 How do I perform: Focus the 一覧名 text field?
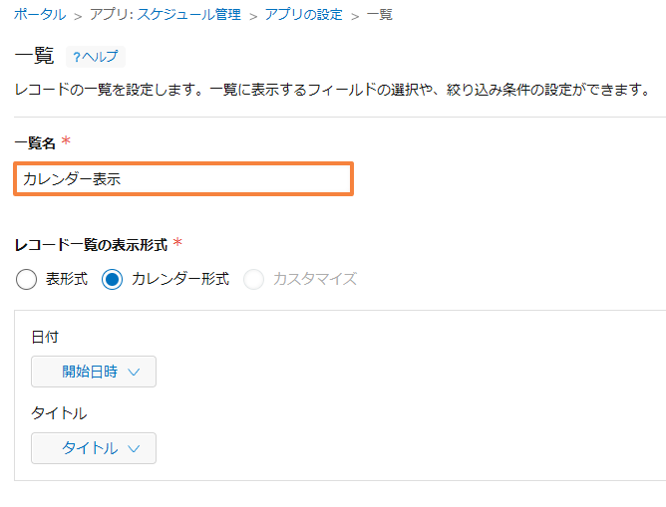183,178
